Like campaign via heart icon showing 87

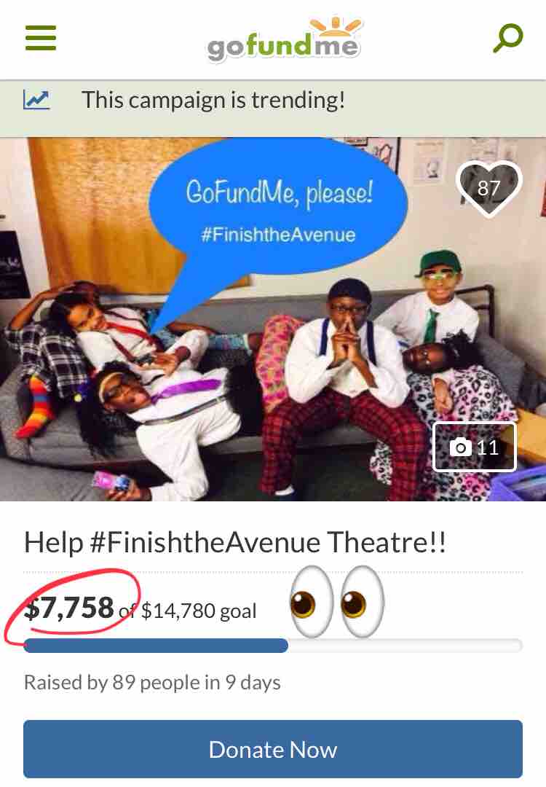click(x=489, y=189)
